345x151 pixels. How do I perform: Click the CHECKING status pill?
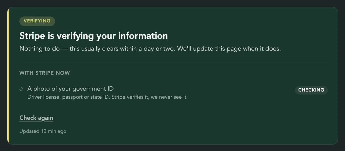coord(311,90)
